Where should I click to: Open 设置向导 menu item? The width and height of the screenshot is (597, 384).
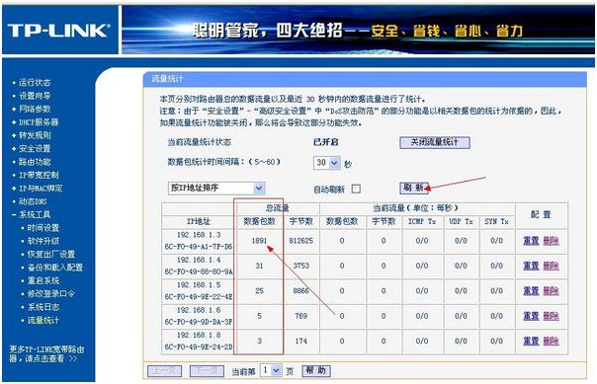[x=35, y=96]
